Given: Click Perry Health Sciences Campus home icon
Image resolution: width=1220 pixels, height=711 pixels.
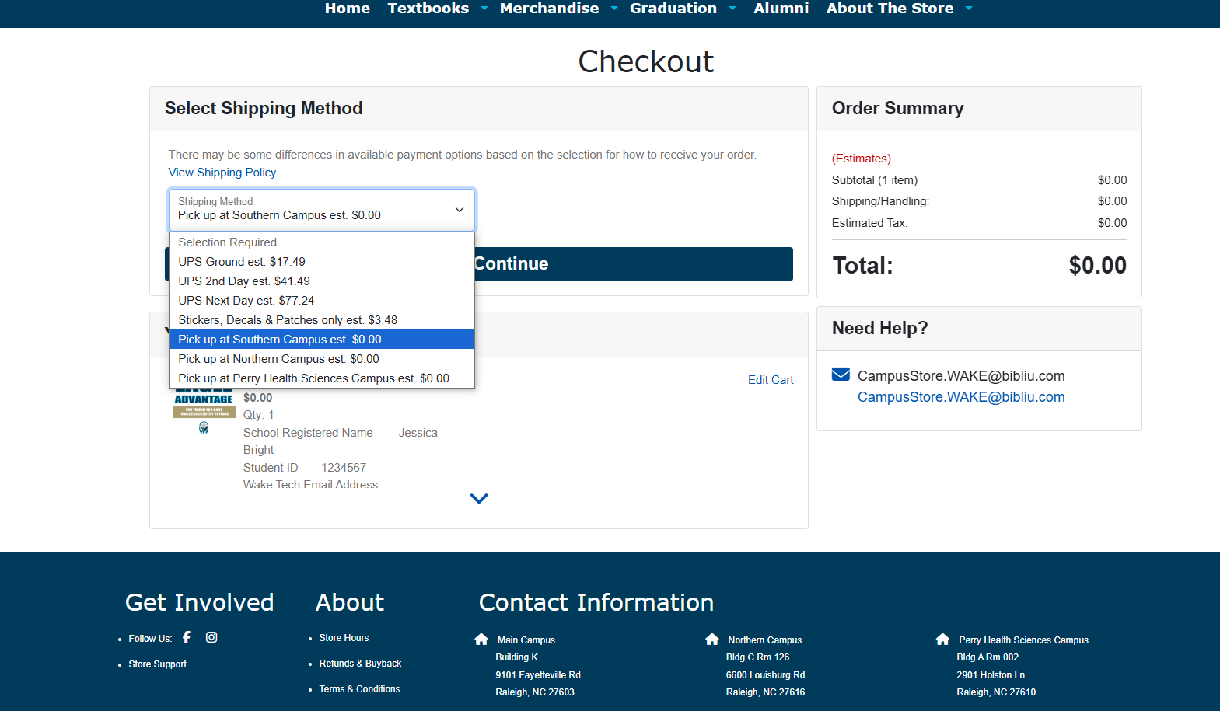Looking at the screenshot, I should [942, 640].
